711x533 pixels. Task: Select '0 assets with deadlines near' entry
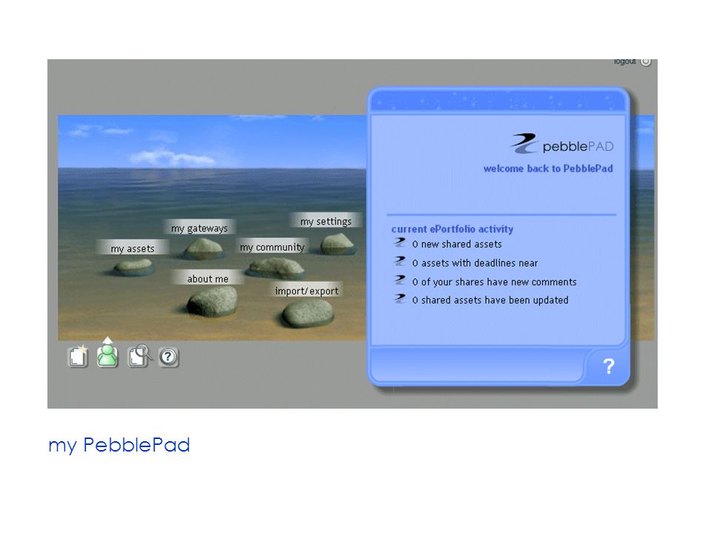point(475,263)
